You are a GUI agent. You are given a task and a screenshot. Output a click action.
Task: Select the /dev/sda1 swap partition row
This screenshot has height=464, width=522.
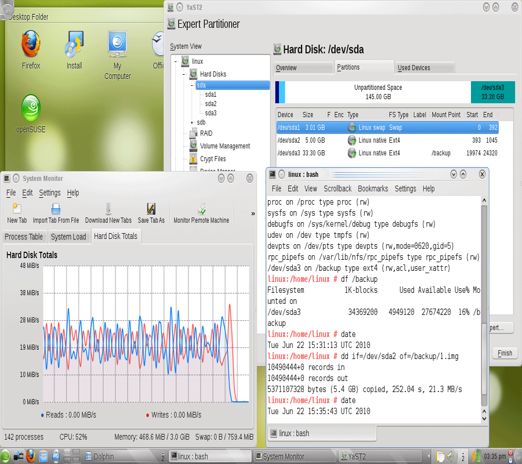pos(387,128)
